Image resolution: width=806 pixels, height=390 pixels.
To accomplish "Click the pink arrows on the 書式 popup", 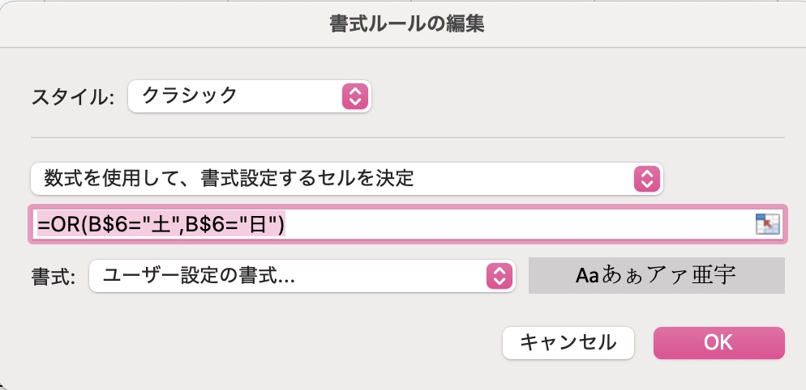I will click(499, 277).
